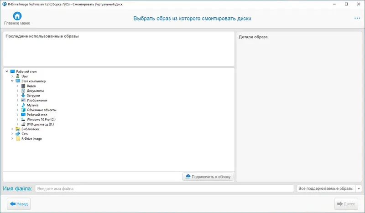365x213 pixels.
Task: Click the R-Drive Image folder icon
Action: tap(18, 139)
